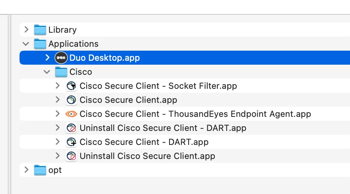This screenshot has width=350, height=194.
Task: Collapse the Cisco folder
Action: pyautogui.click(x=47, y=72)
